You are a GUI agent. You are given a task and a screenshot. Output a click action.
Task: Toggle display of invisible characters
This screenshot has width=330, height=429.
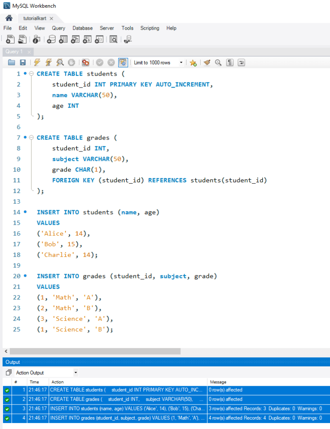pos(230,63)
